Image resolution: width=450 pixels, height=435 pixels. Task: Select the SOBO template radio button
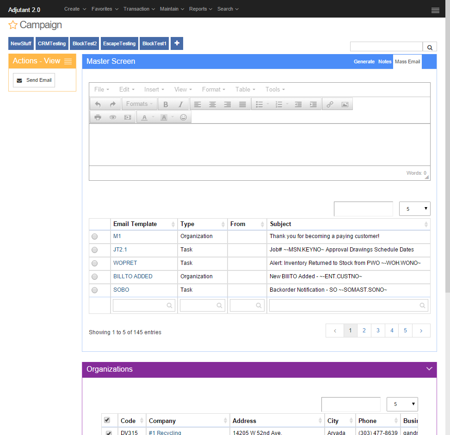95,290
